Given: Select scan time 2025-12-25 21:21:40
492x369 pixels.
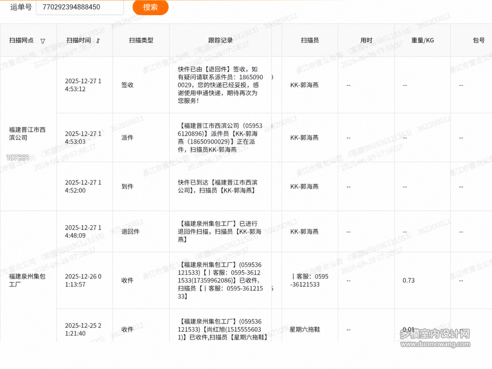Looking at the screenshot, I should [x=83, y=329].
